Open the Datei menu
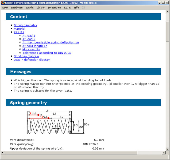 click(x=5, y=7)
